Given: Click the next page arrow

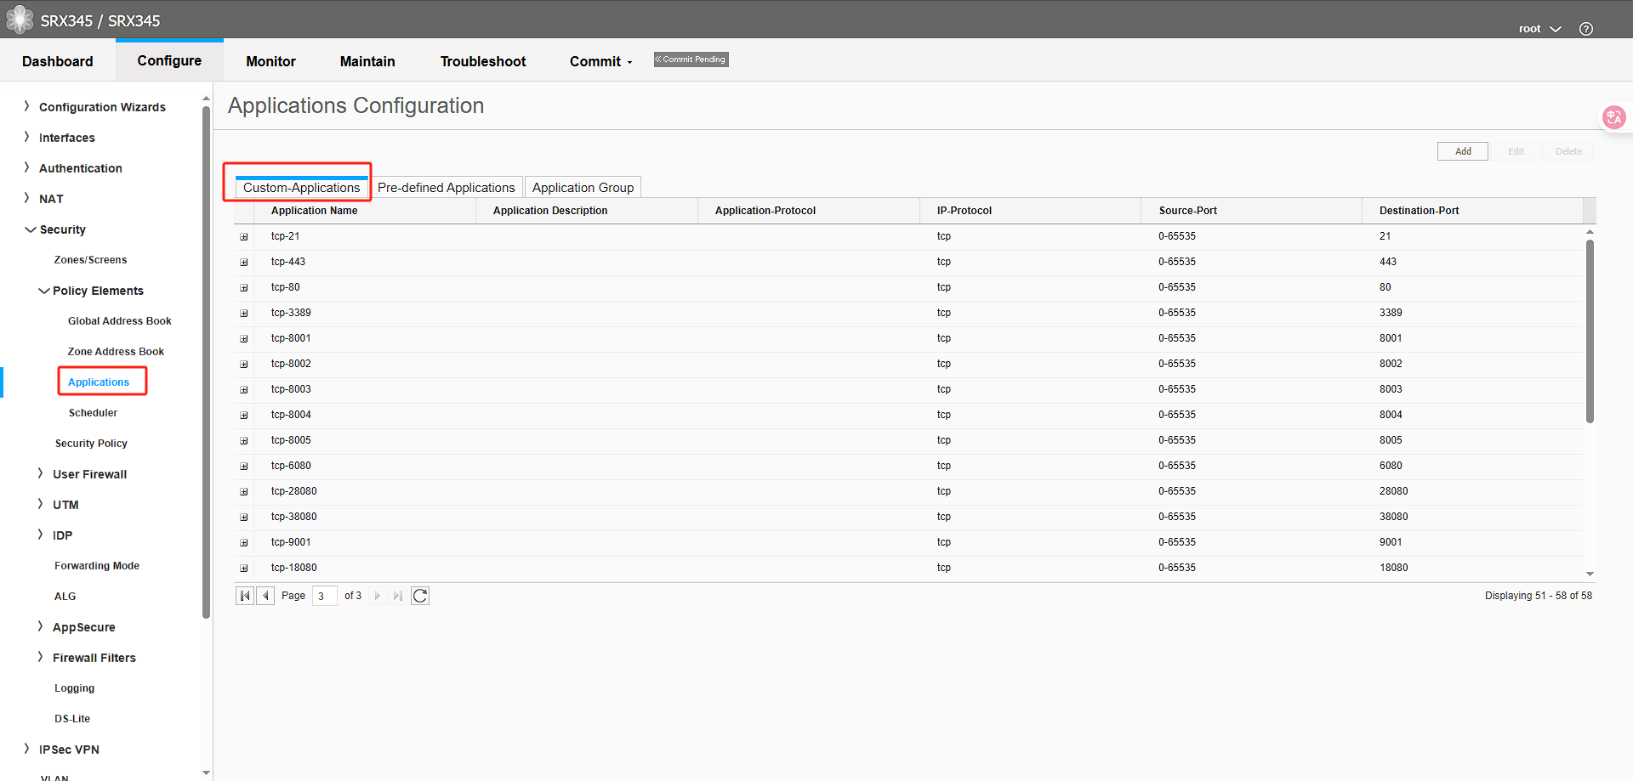Looking at the screenshot, I should coord(377,595).
